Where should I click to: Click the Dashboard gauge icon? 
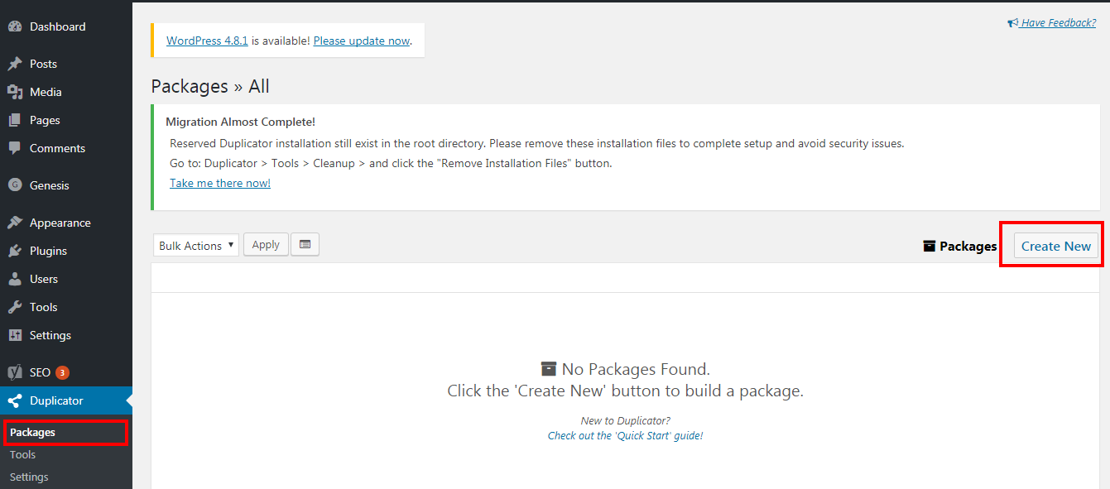pos(15,26)
